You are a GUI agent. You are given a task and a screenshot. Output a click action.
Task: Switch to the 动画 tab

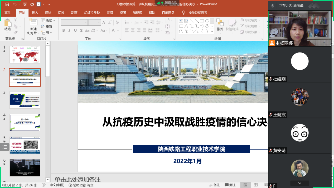[x=74, y=13]
